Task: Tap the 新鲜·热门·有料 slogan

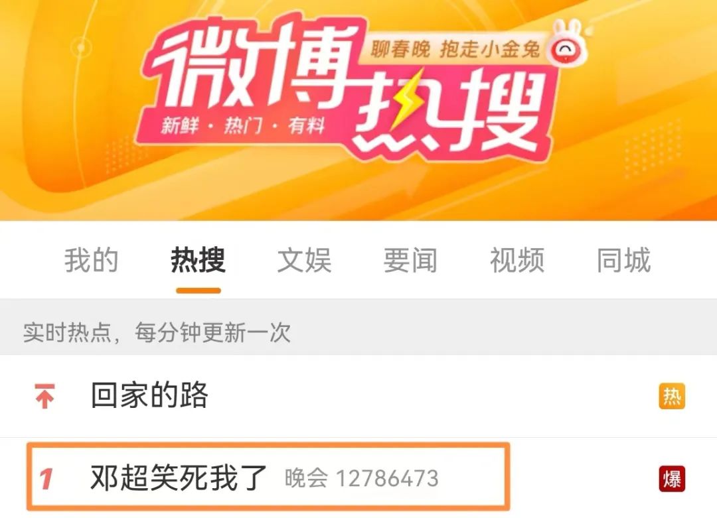Action: coord(242,125)
